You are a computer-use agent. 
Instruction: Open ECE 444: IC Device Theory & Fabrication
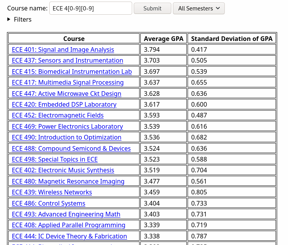pyautogui.click(x=69, y=236)
